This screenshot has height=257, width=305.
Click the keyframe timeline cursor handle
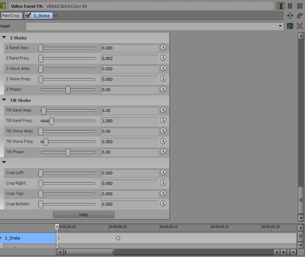[x=57, y=227]
